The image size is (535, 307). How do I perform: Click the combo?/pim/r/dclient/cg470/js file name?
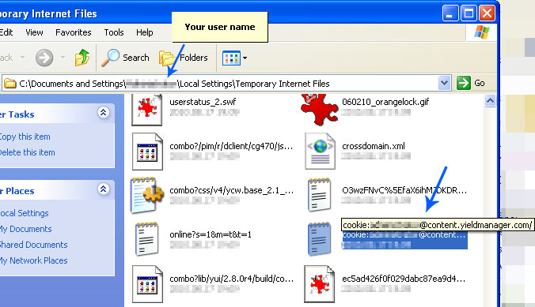231,146
